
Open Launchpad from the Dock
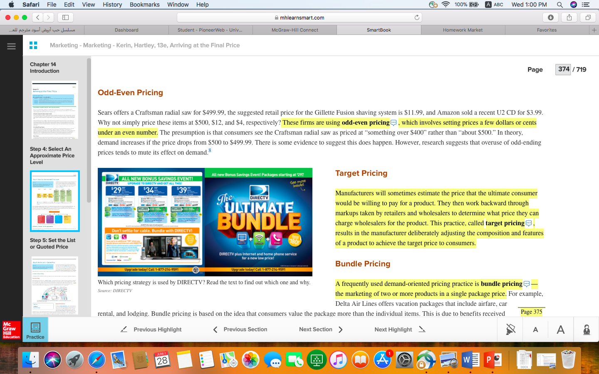point(74,359)
